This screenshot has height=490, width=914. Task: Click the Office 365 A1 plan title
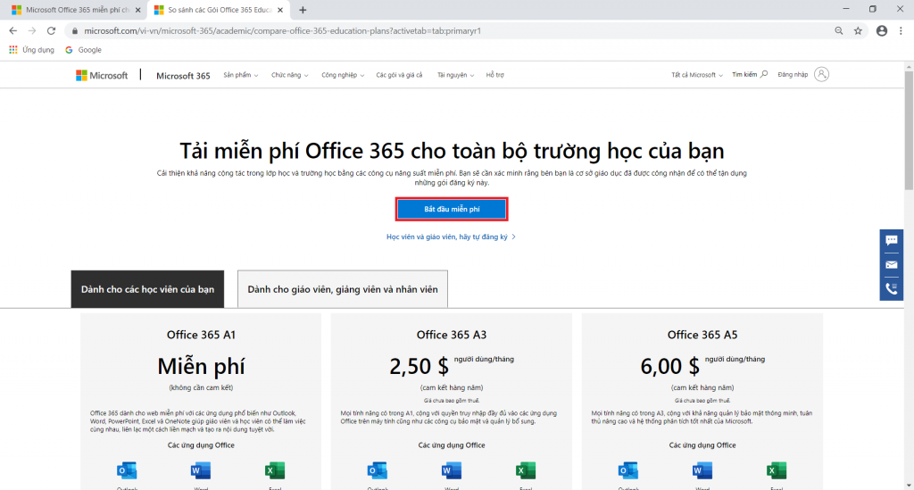pos(201,335)
